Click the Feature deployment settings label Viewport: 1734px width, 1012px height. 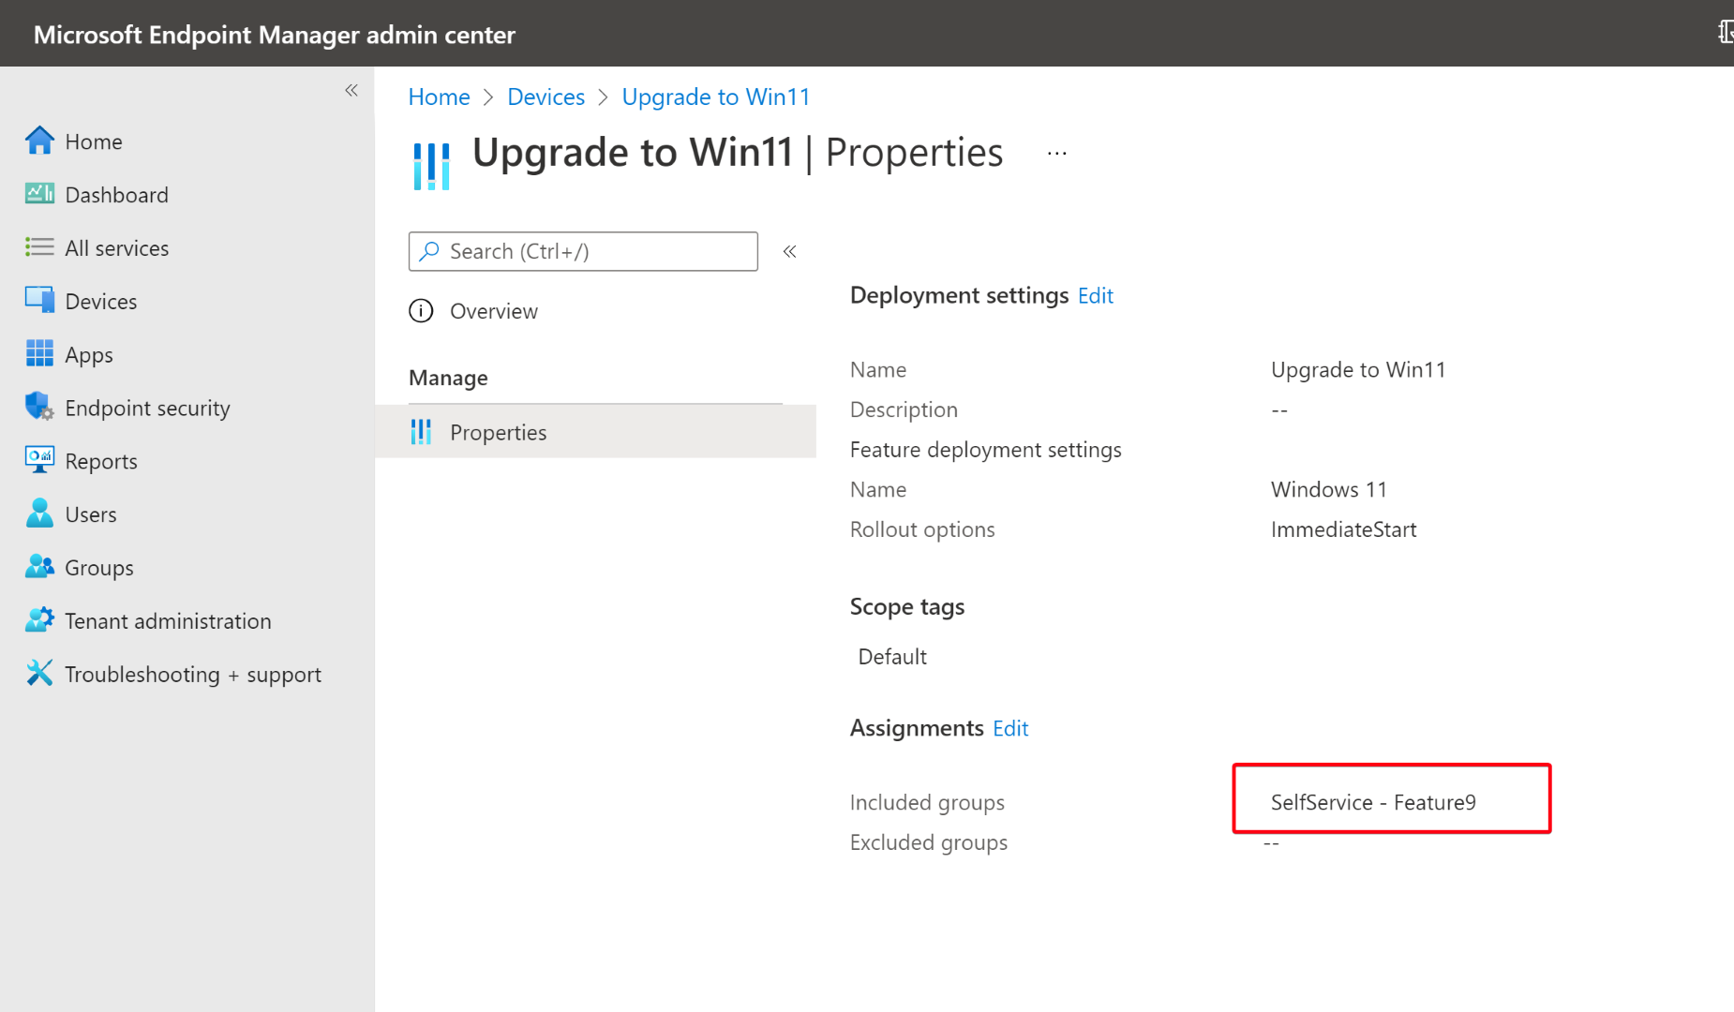tap(985, 450)
